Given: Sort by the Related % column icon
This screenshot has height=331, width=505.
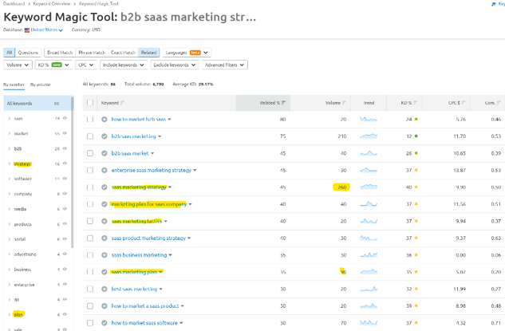Looking at the screenshot, I should point(283,103).
